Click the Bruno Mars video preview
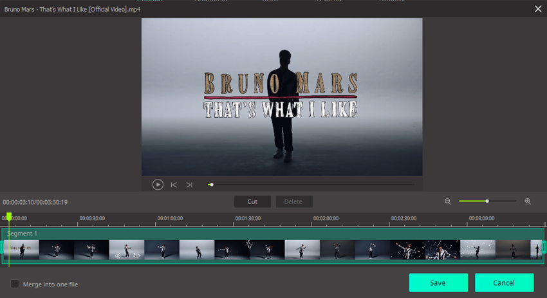547x298 pixels. pos(282,97)
